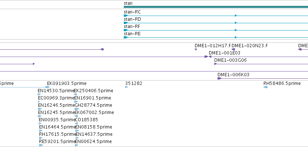Select the EK091903.5prime EST label
This screenshot has height=147, width=308.
pos(67,83)
